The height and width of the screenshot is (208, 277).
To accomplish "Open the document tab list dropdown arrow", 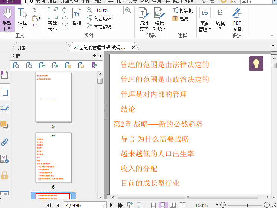I will [273, 46].
